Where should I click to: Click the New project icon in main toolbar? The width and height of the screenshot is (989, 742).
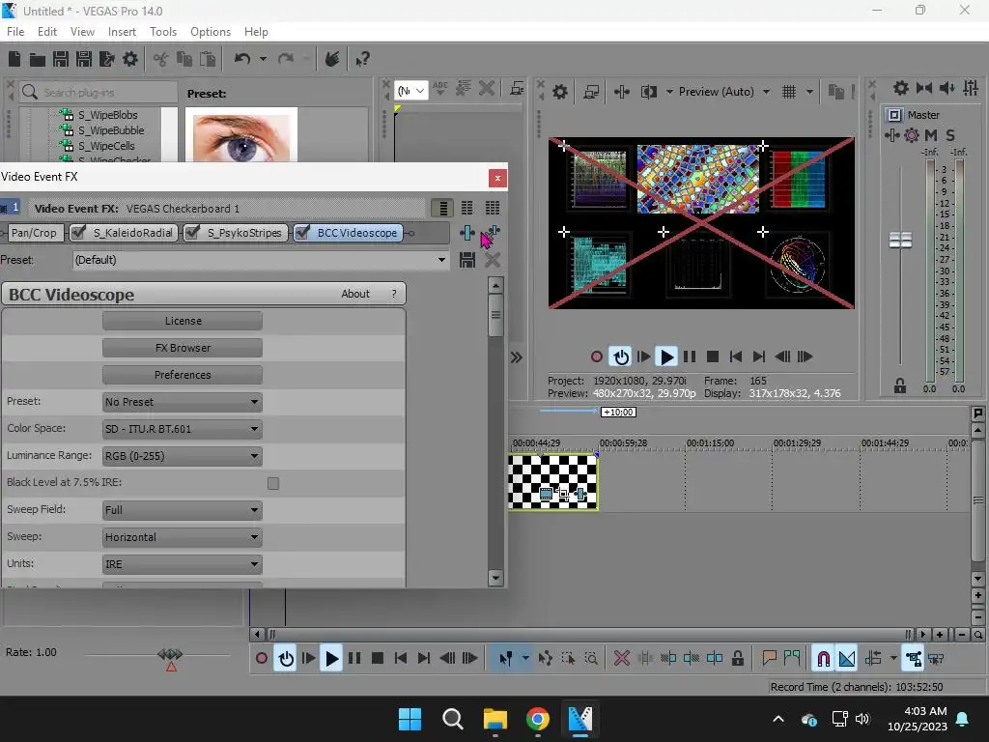click(14, 59)
